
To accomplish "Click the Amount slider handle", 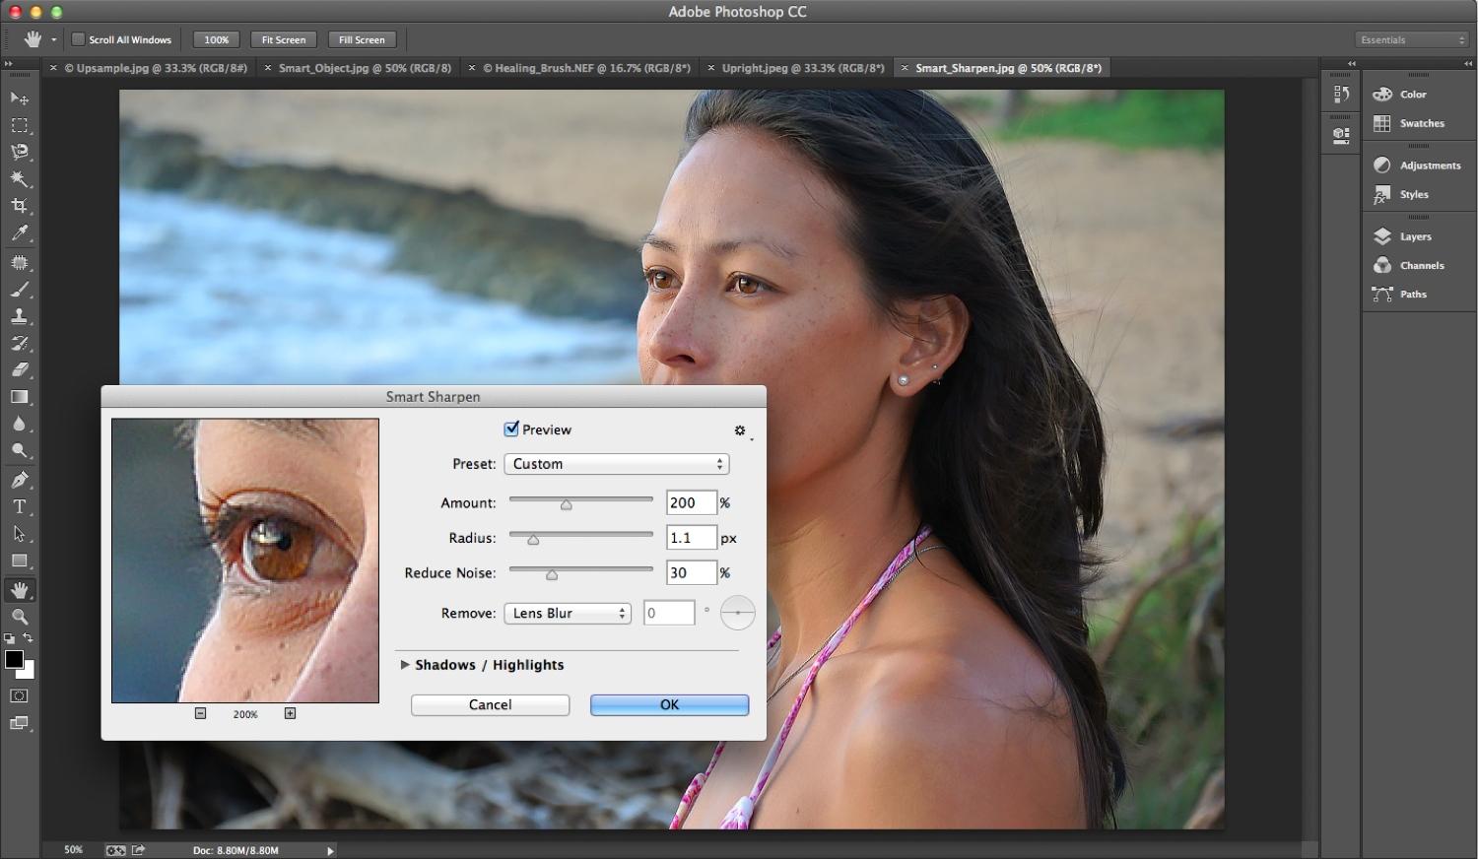I will [567, 504].
